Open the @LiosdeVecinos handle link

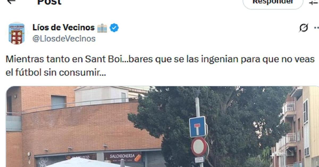pyautogui.click(x=64, y=39)
